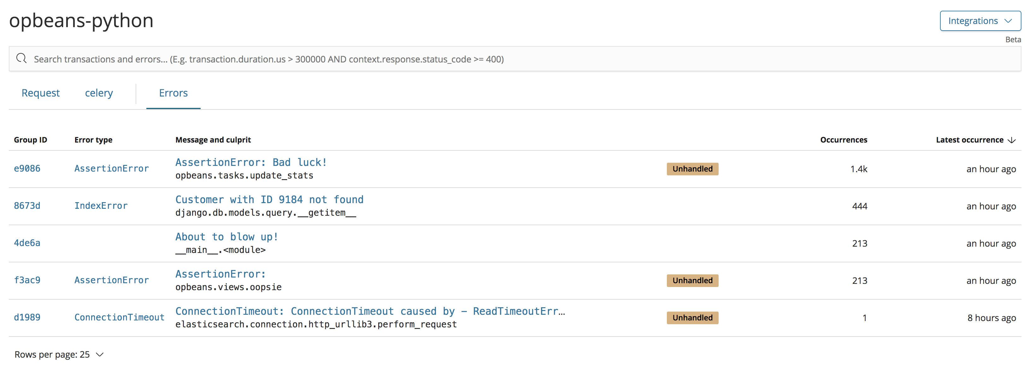The height and width of the screenshot is (369, 1029).
Task: Select the Errors tab
Action: point(173,93)
